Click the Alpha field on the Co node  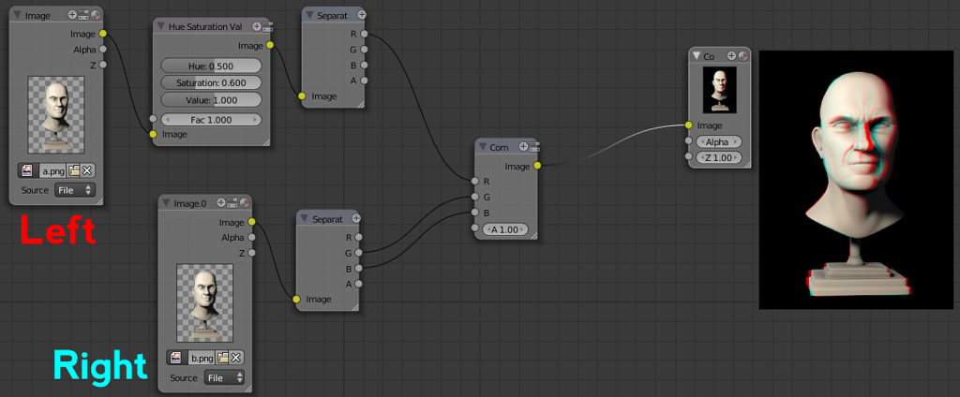(x=719, y=142)
